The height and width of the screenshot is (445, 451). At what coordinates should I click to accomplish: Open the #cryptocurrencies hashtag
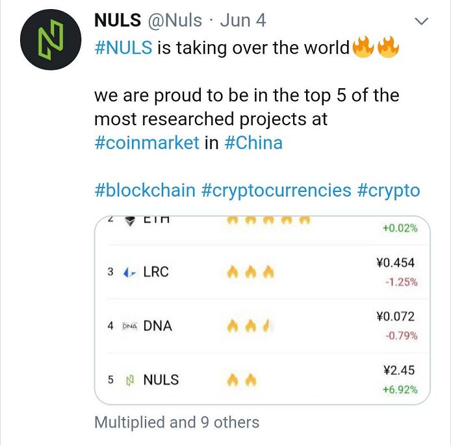point(276,190)
